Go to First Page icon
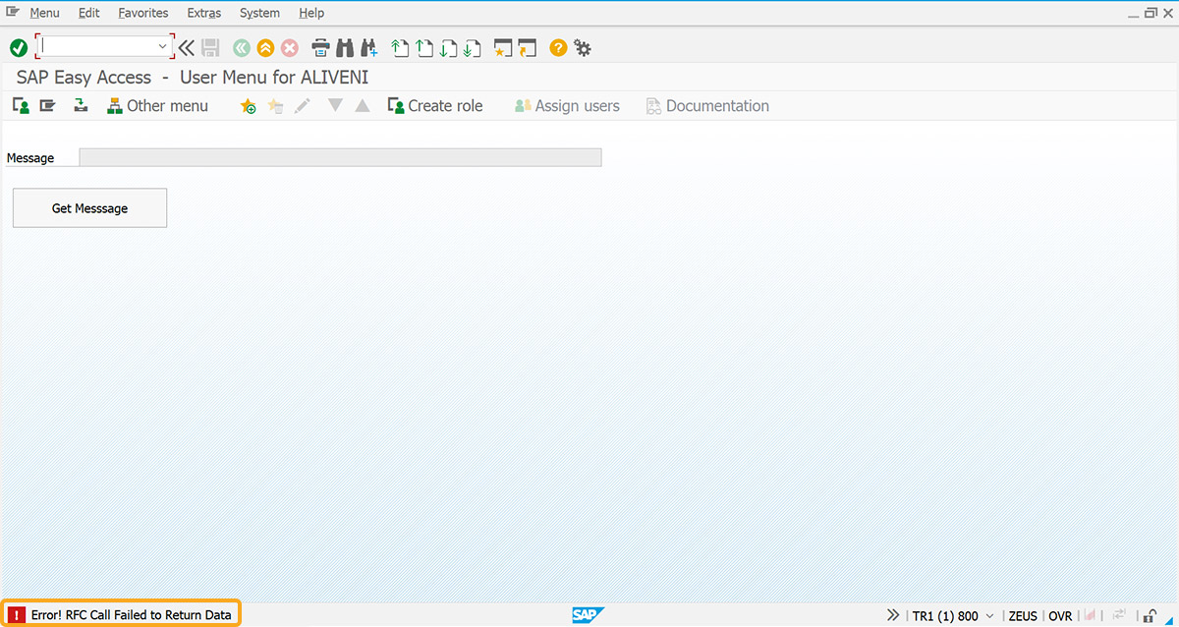This screenshot has height=627, width=1179. [399, 47]
